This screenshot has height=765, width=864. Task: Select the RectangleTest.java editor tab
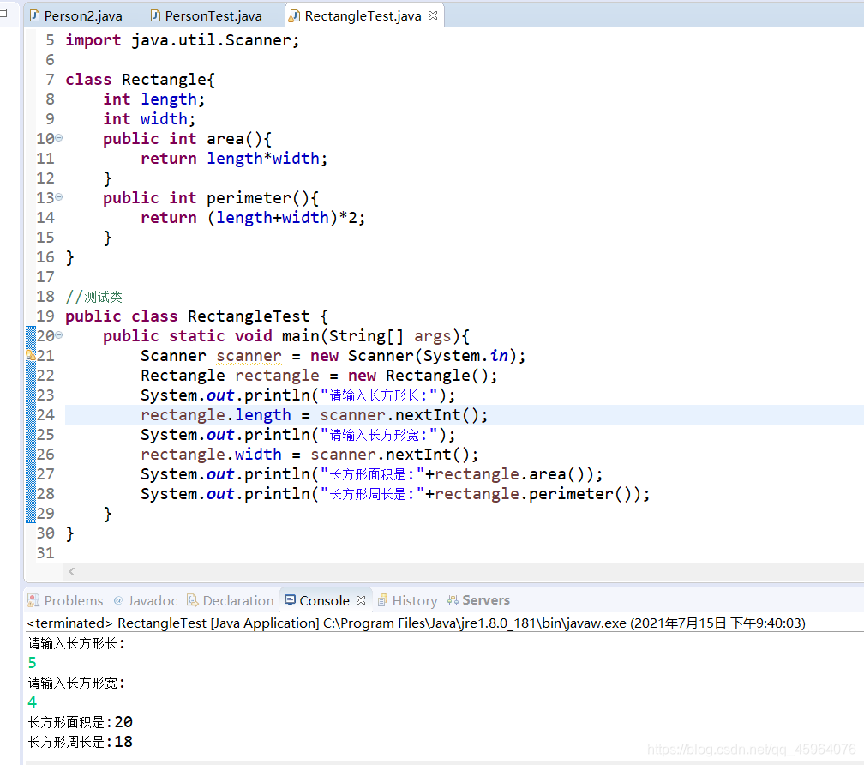(363, 16)
